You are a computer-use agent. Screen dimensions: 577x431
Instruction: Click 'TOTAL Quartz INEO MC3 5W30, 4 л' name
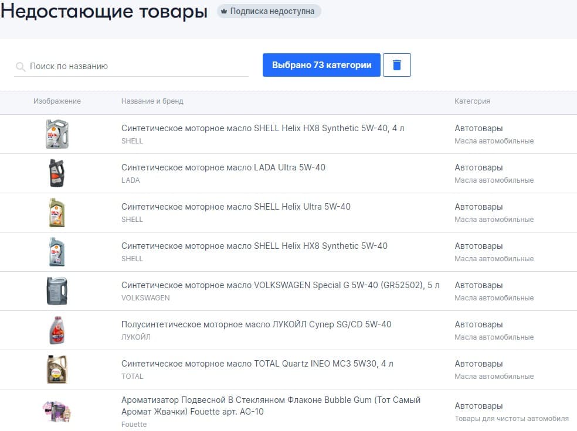pyautogui.click(x=257, y=364)
